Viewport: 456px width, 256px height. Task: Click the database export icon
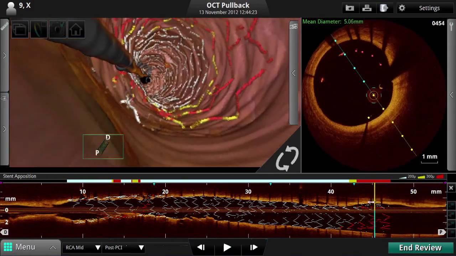pyautogui.click(x=384, y=8)
